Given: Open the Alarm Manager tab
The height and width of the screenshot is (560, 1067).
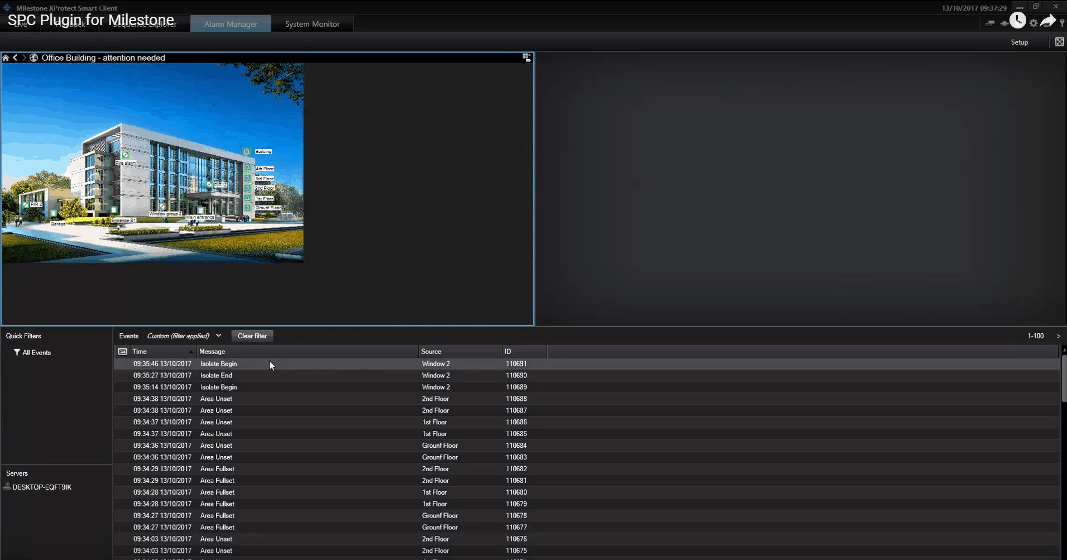Looking at the screenshot, I should pos(231,24).
